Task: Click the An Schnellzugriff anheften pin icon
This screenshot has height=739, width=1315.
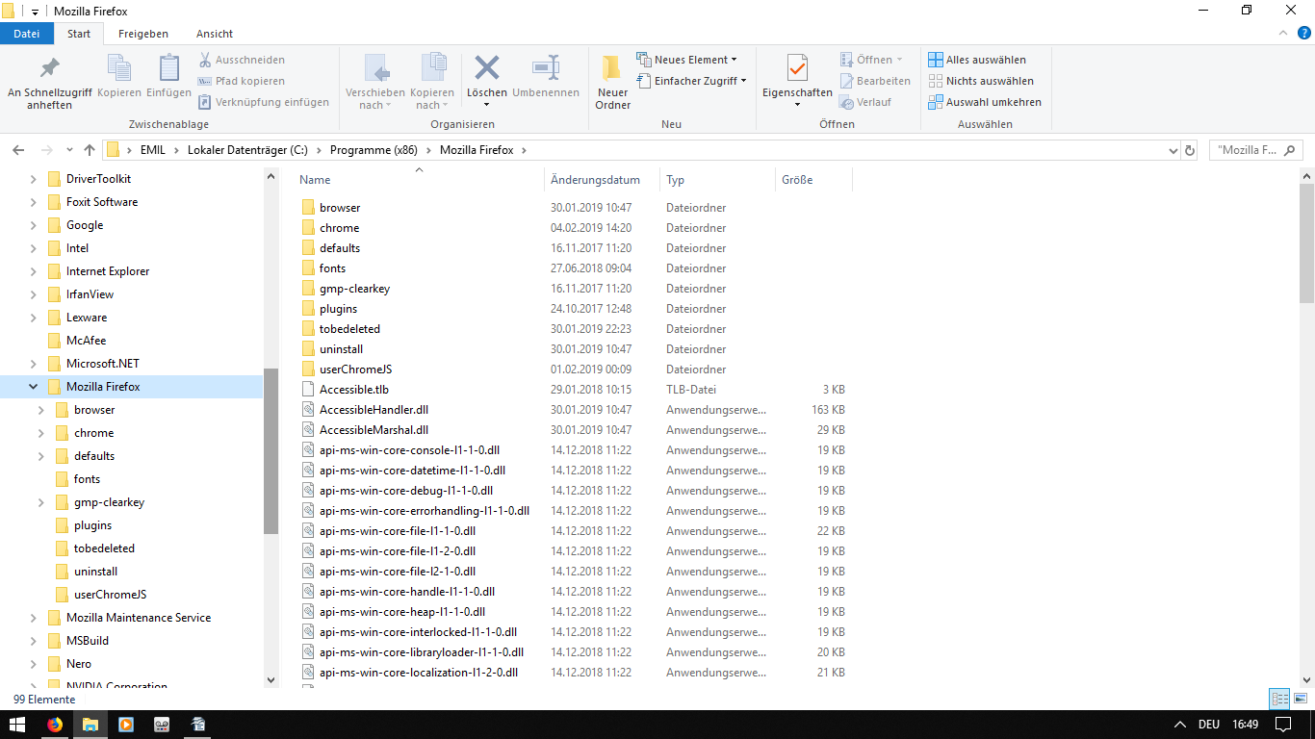Action: (x=49, y=69)
